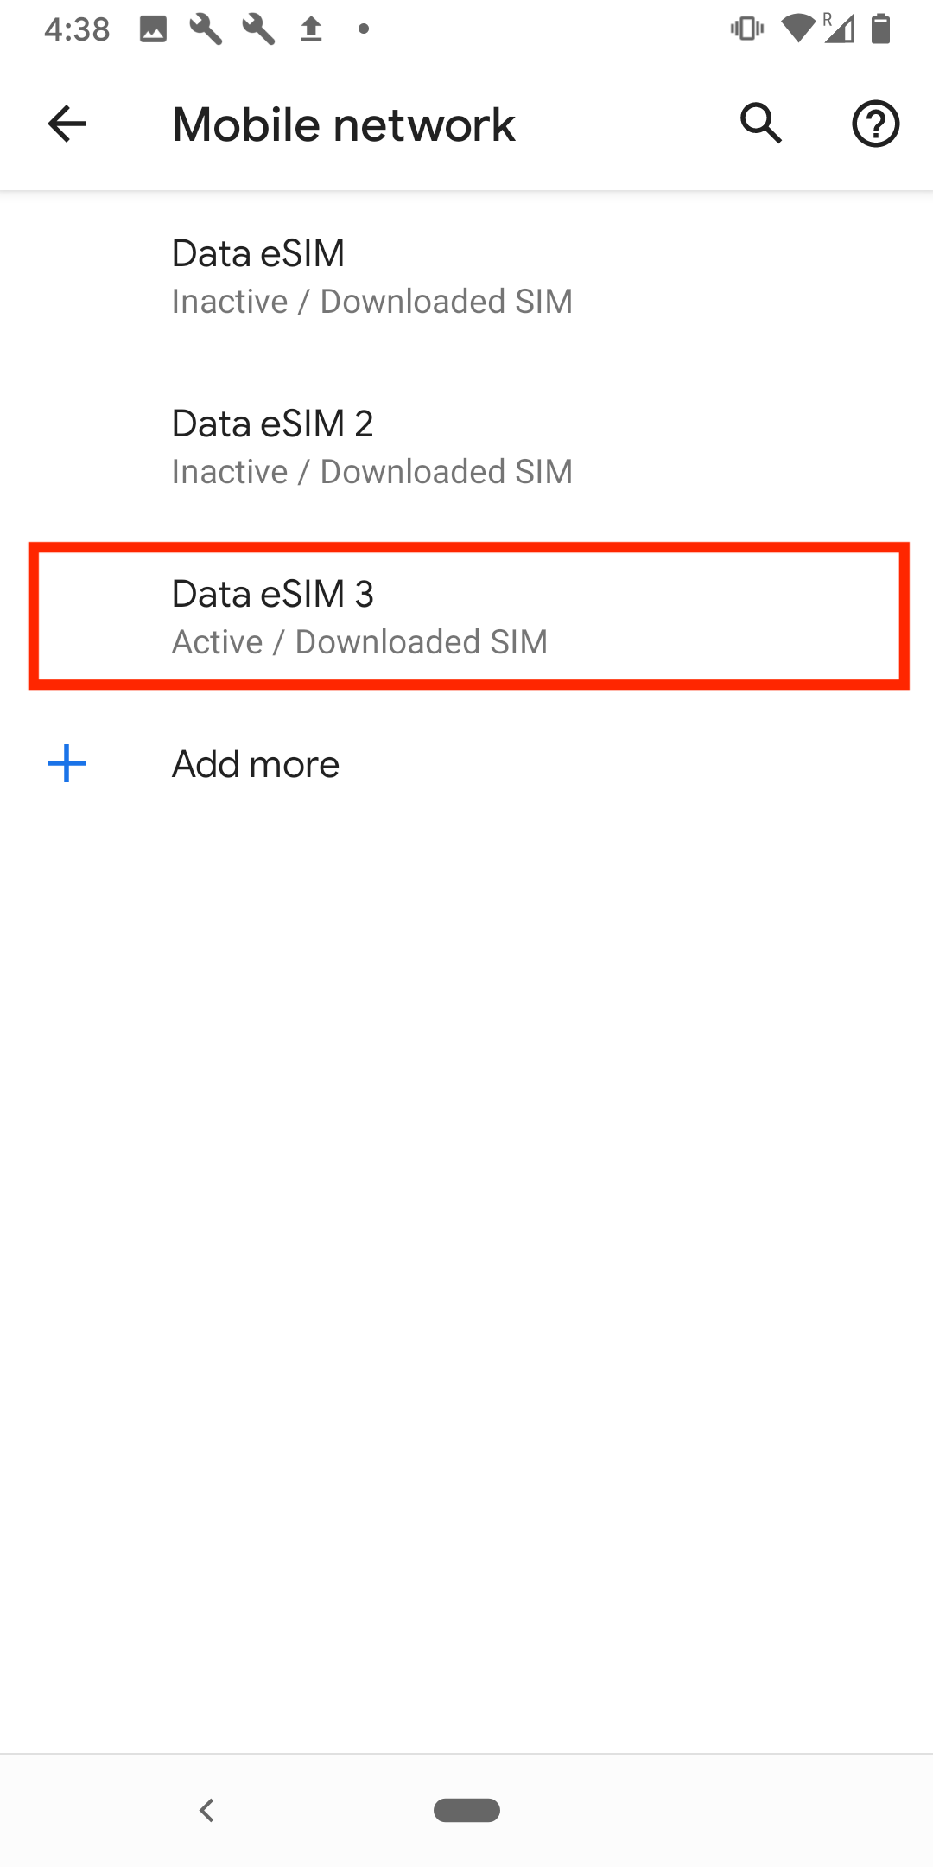
Task: Tap the cellular signal icon with R indicator
Action: click(x=836, y=29)
